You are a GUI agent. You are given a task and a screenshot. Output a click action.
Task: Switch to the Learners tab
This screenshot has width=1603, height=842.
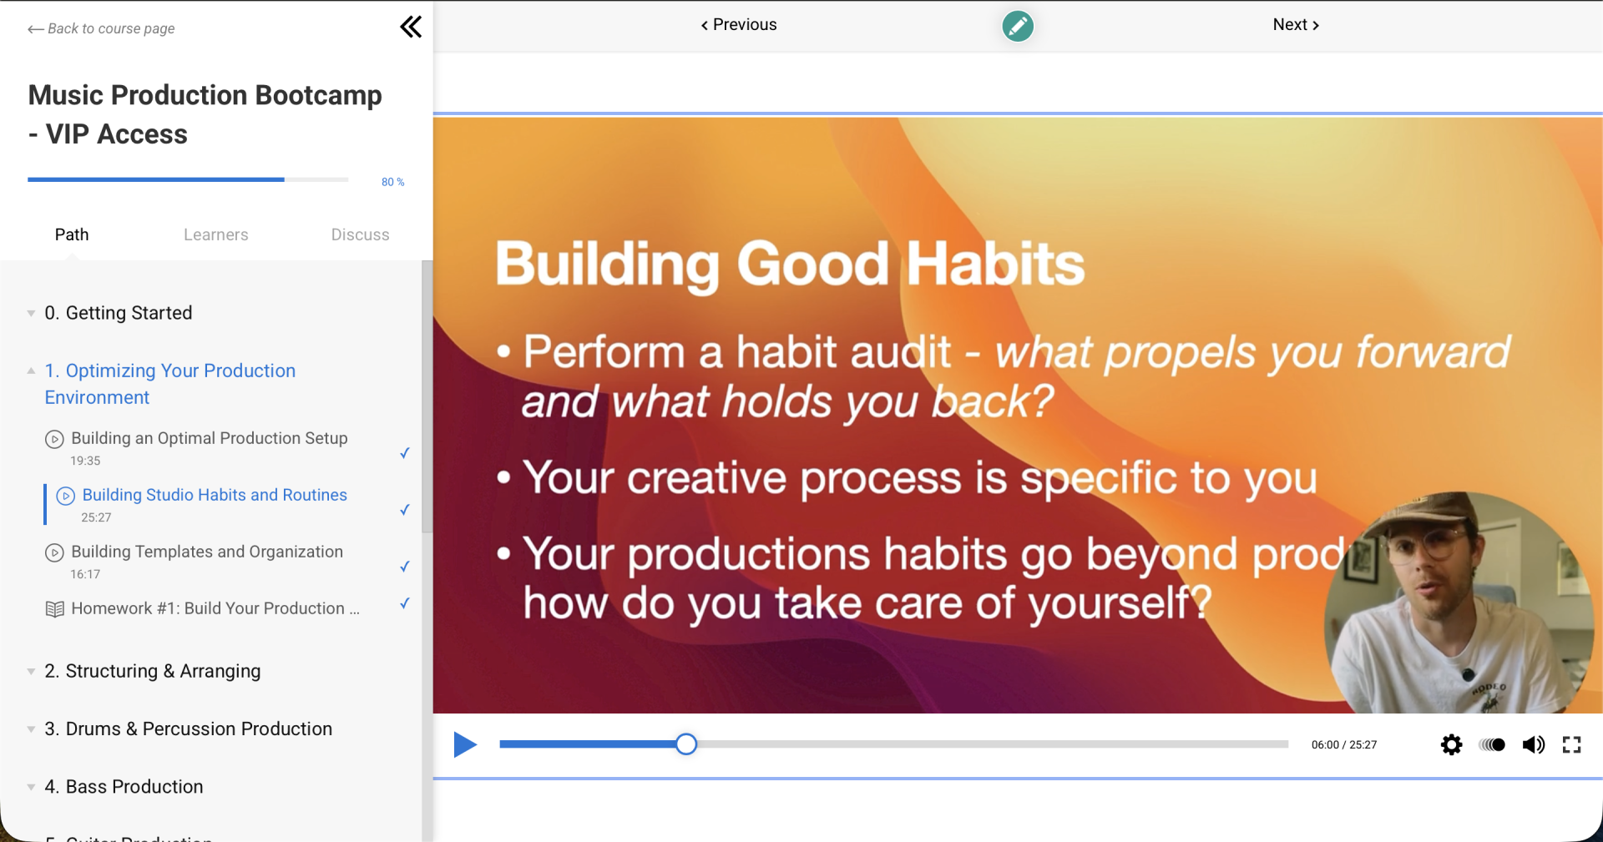pos(215,234)
